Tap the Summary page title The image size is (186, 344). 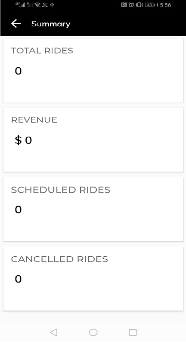point(51,24)
